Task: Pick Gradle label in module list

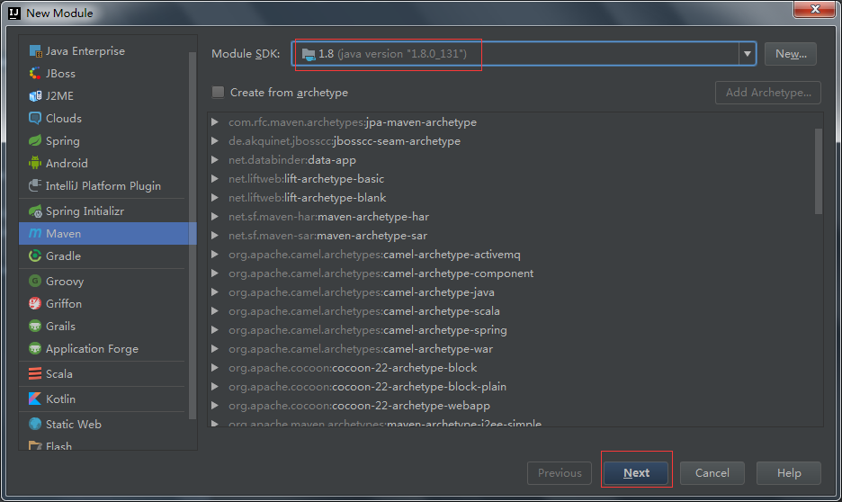Action: 63,256
